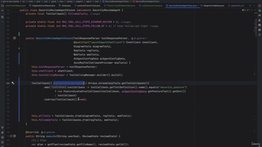Click the underlined aiAgentConfigData reference
Screen dimensions: 262x147
pyautogui.click(x=134, y=91)
